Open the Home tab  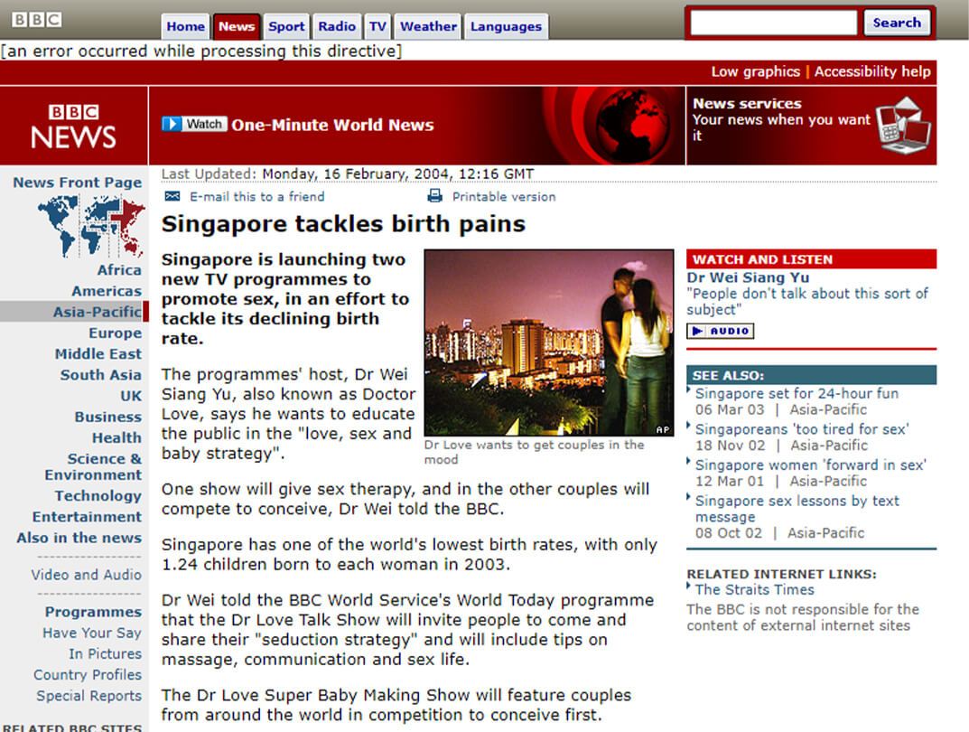(x=185, y=26)
